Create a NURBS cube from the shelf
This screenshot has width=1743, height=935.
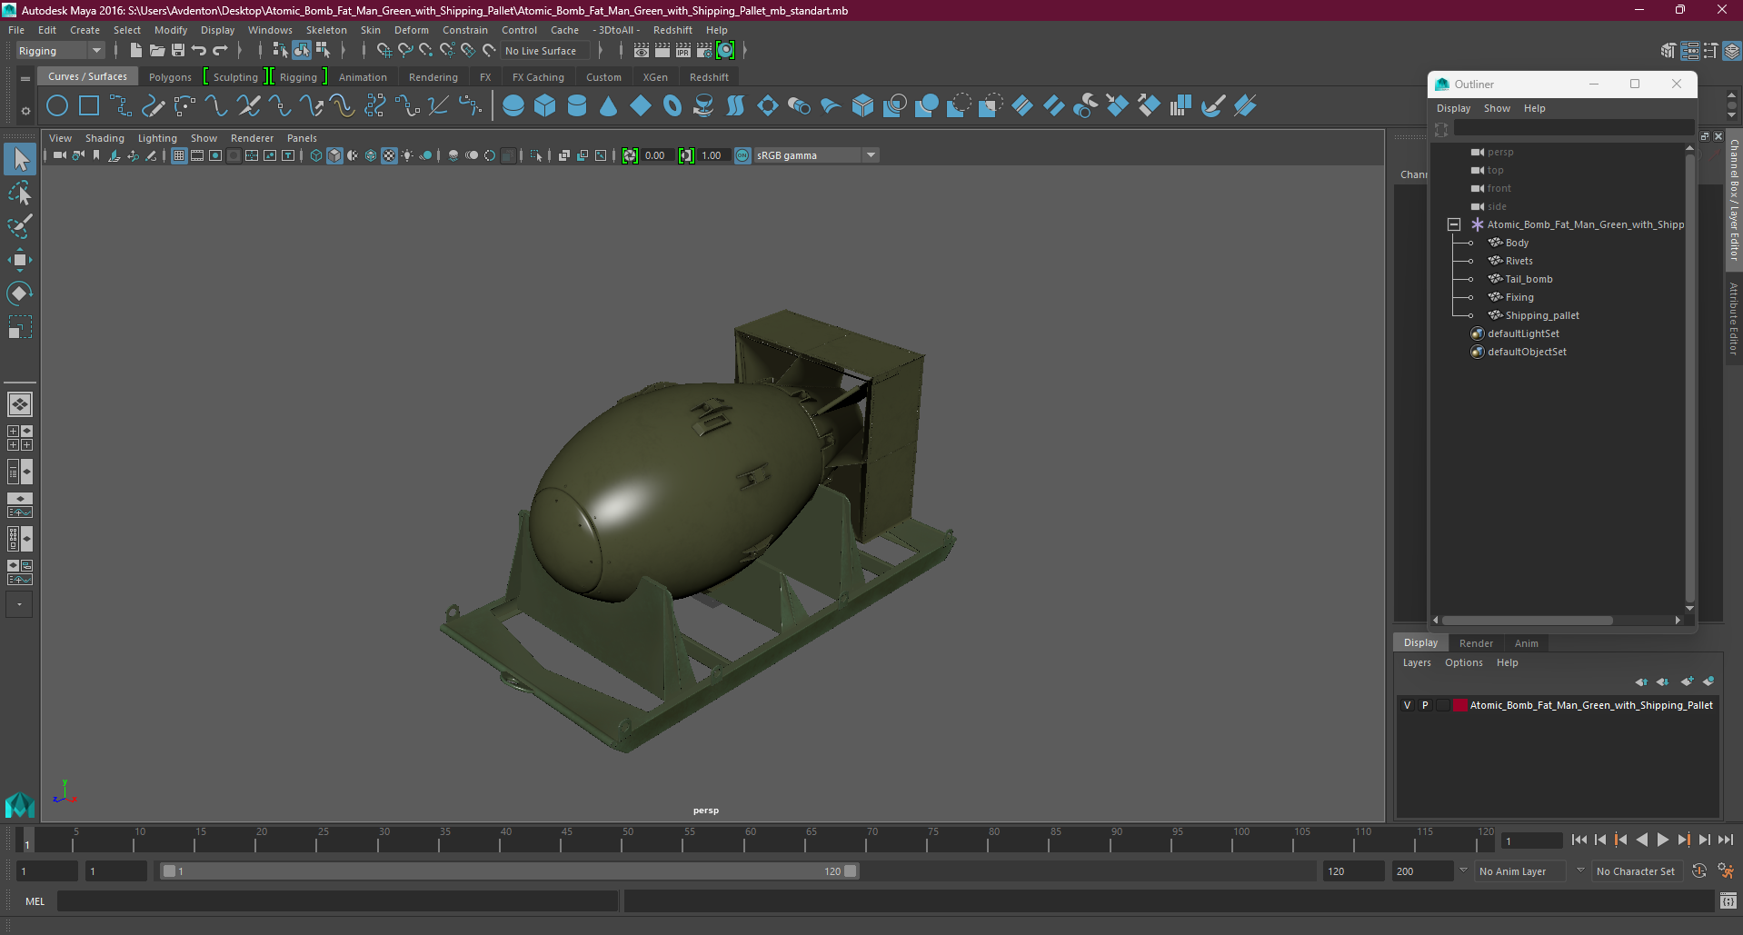click(545, 106)
